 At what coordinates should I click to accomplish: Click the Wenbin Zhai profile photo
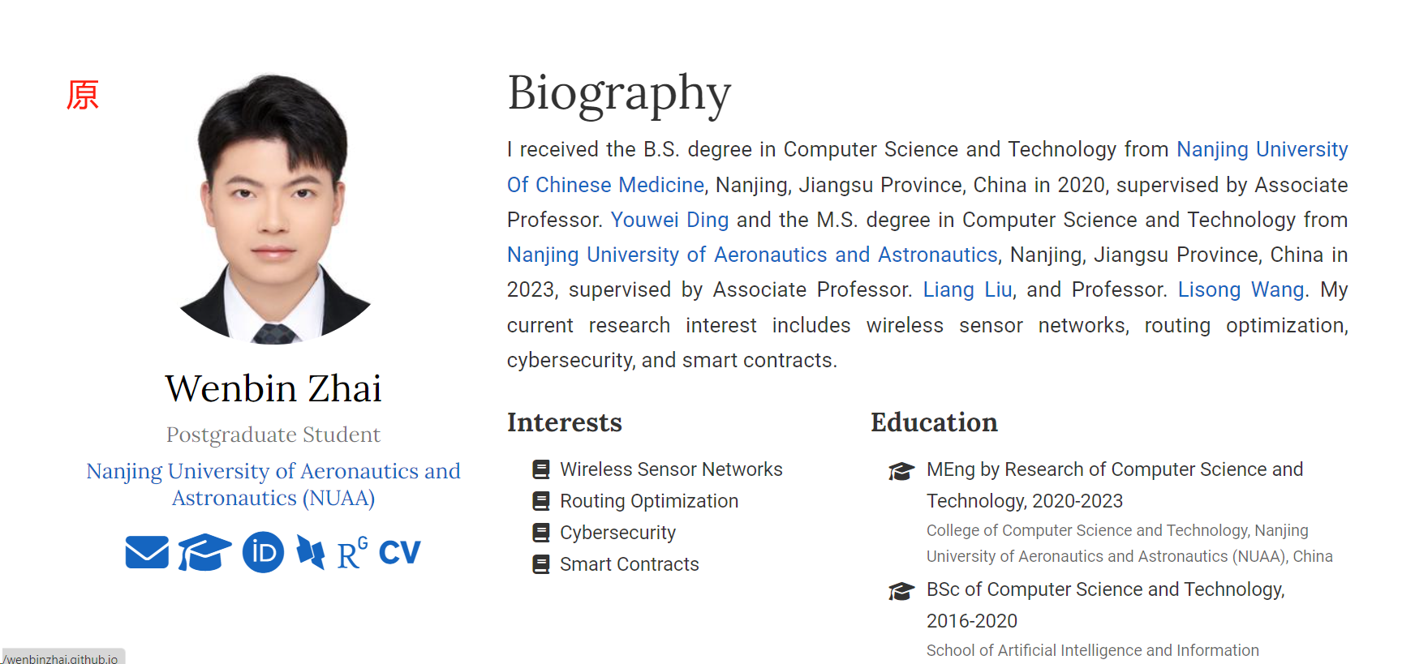point(273,209)
